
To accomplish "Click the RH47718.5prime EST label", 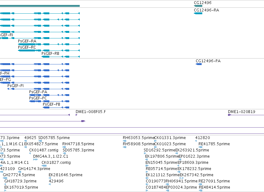I will pyautogui.click(x=78, y=144).
